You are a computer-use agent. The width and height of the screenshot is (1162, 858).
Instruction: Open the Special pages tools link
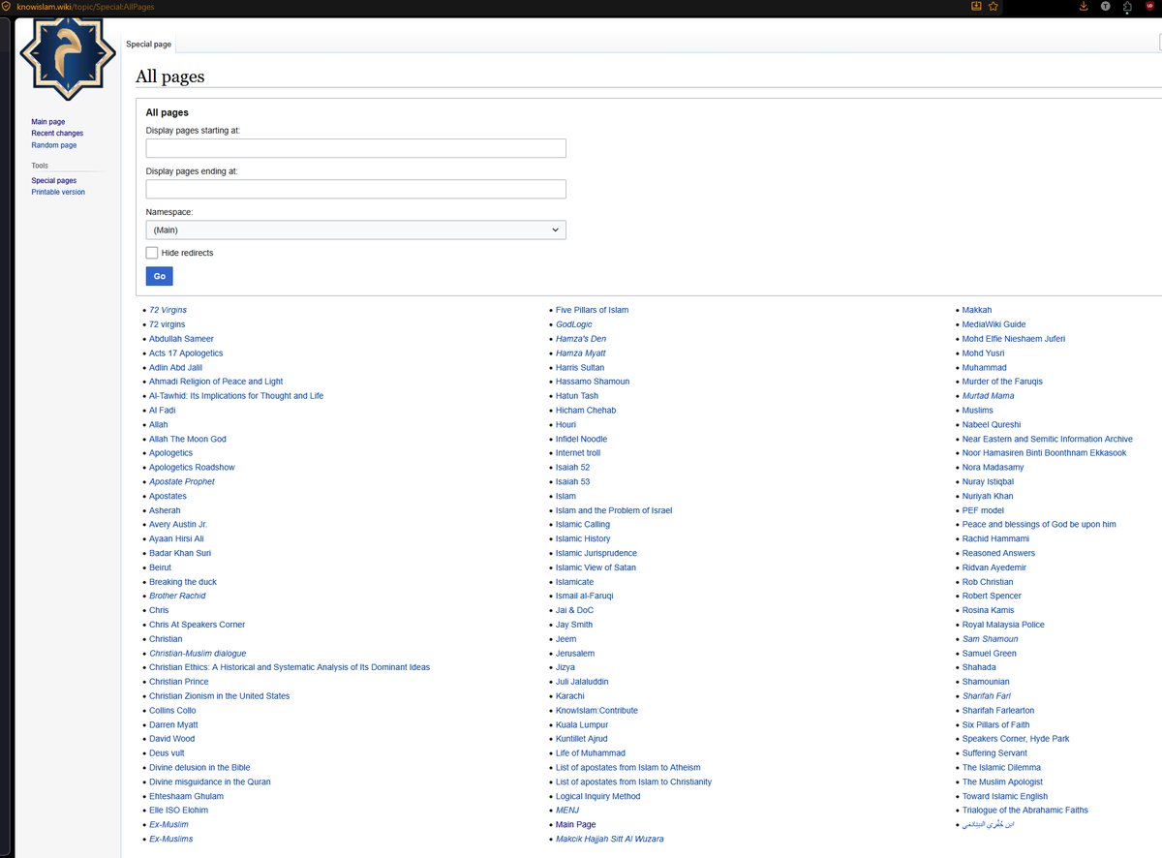pos(54,181)
